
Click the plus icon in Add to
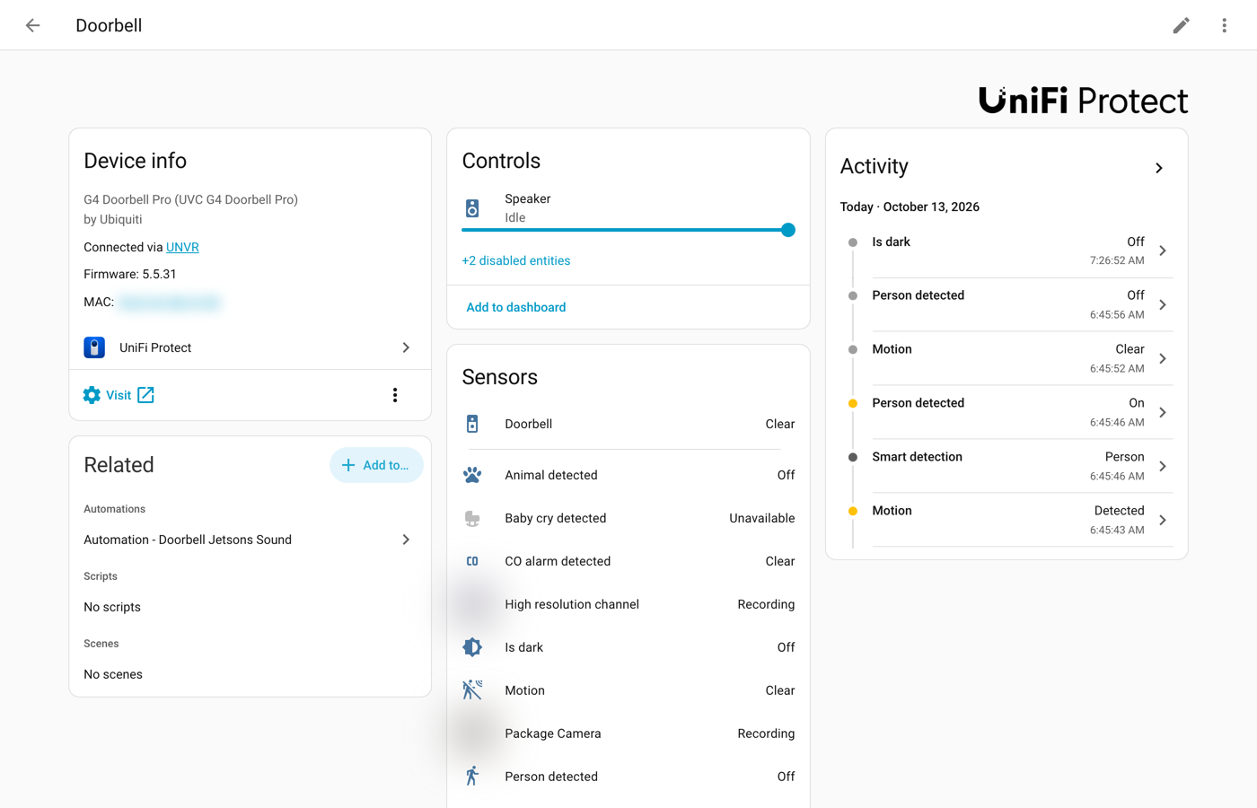[348, 465]
